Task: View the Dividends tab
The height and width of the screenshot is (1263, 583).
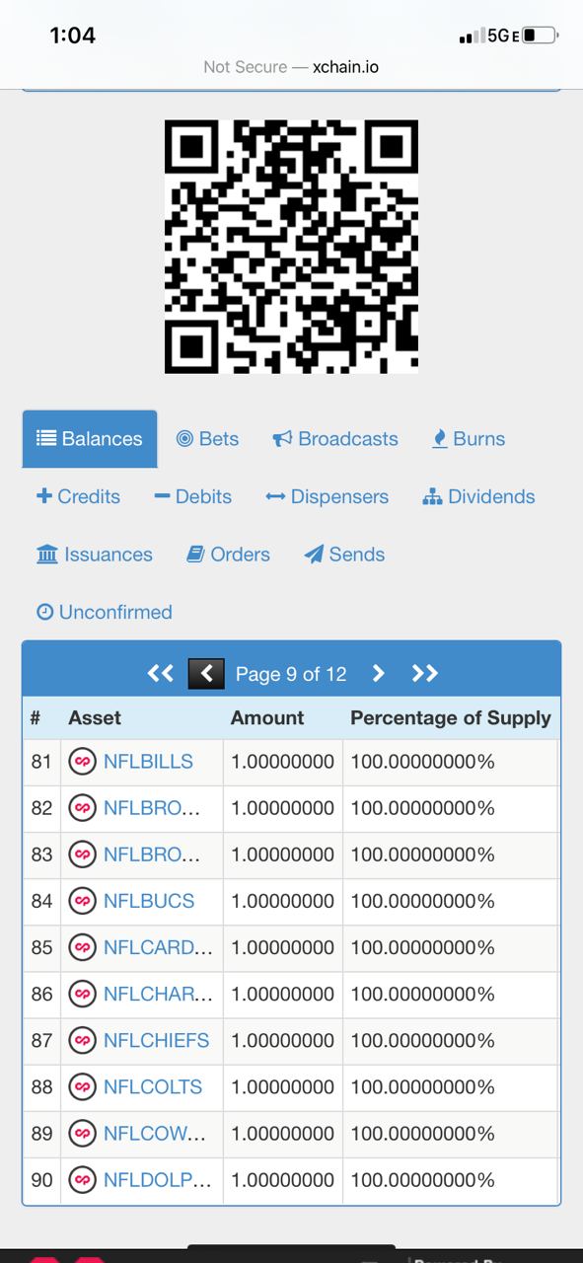Action: pos(478,496)
